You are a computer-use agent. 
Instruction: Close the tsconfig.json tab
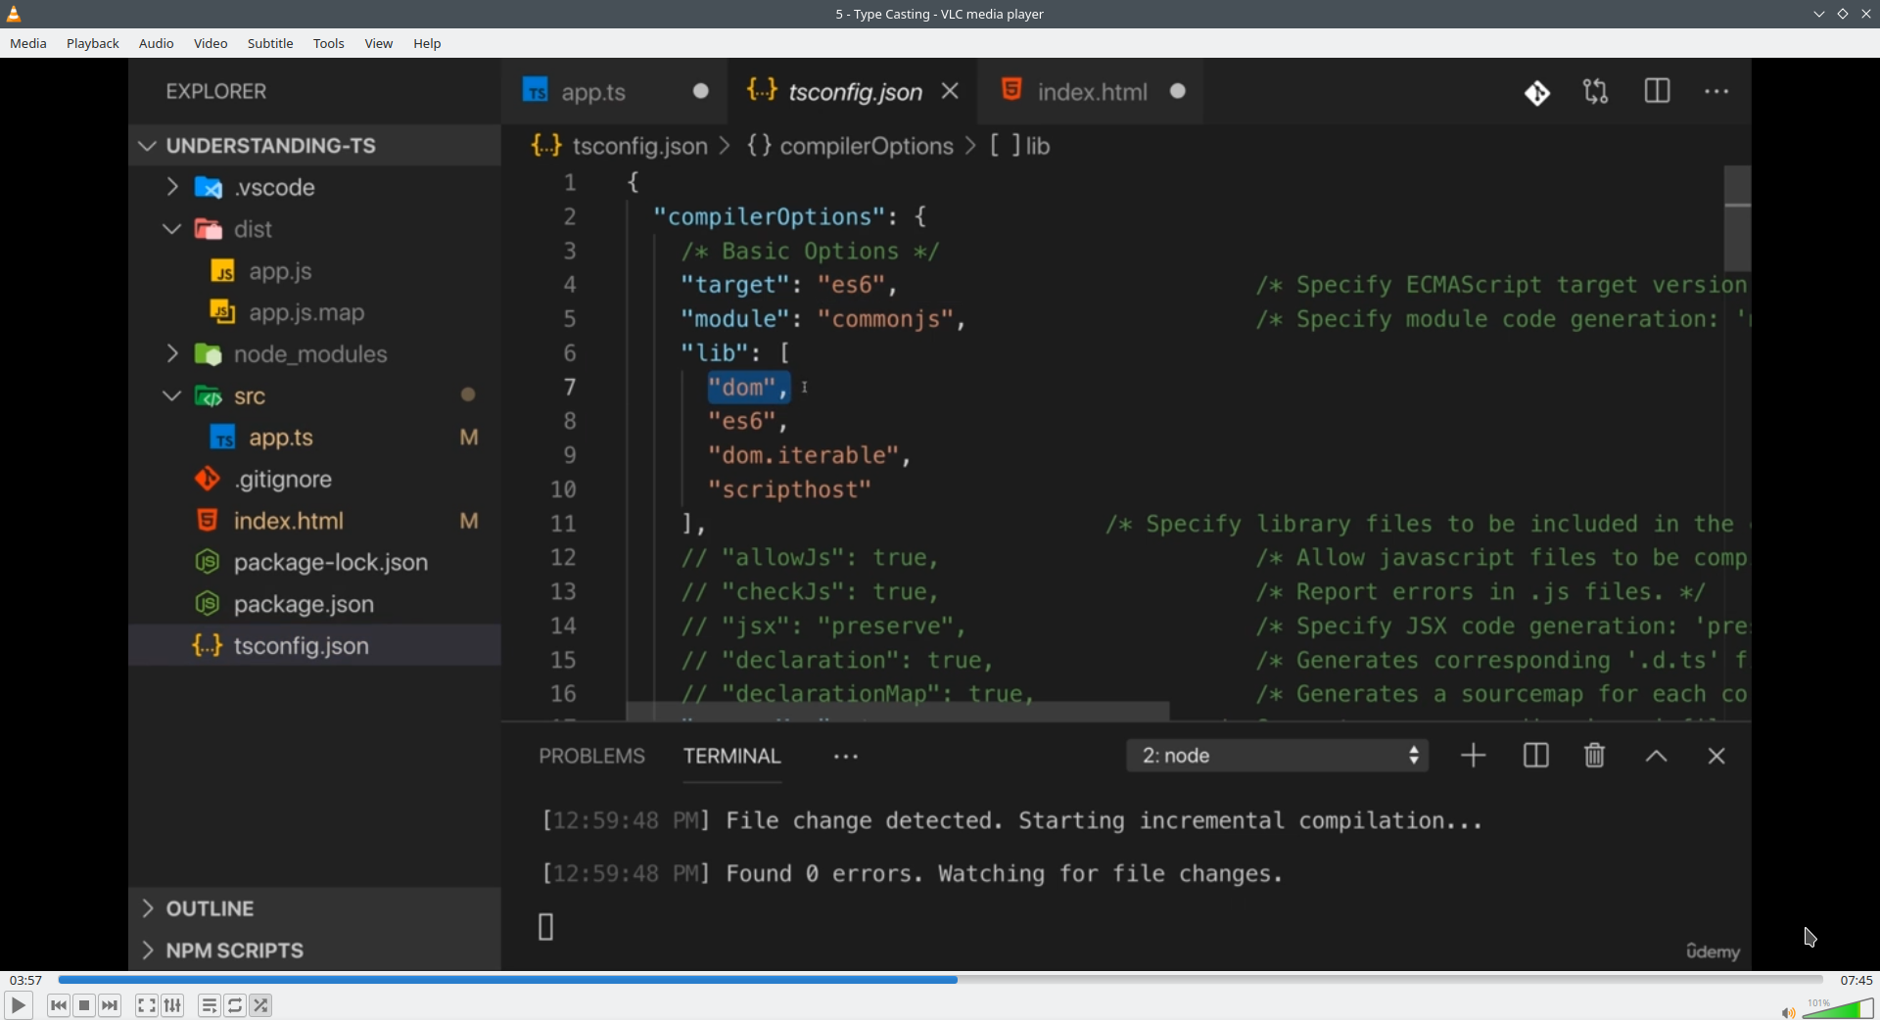coord(950,91)
